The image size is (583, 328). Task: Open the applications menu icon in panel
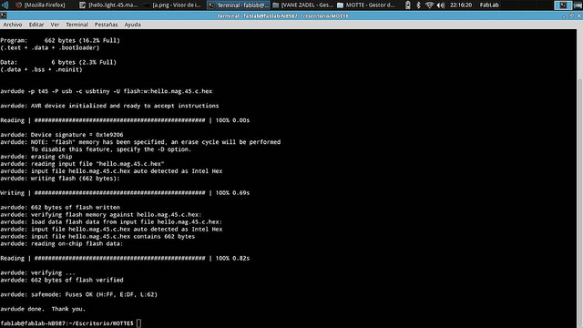pyautogui.click(x=5, y=5)
